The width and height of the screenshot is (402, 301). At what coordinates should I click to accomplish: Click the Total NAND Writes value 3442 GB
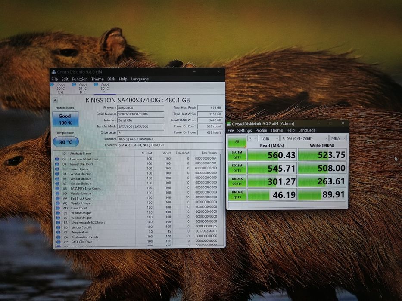click(210, 120)
